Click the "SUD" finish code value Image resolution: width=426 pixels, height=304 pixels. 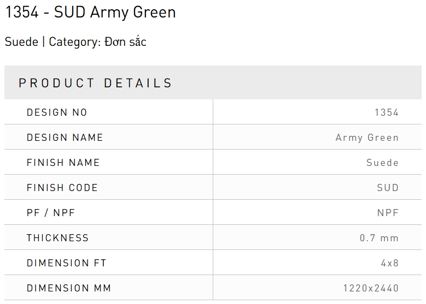tap(388, 188)
